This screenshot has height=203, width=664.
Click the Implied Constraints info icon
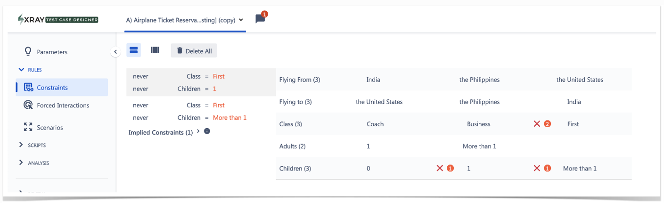point(207,131)
